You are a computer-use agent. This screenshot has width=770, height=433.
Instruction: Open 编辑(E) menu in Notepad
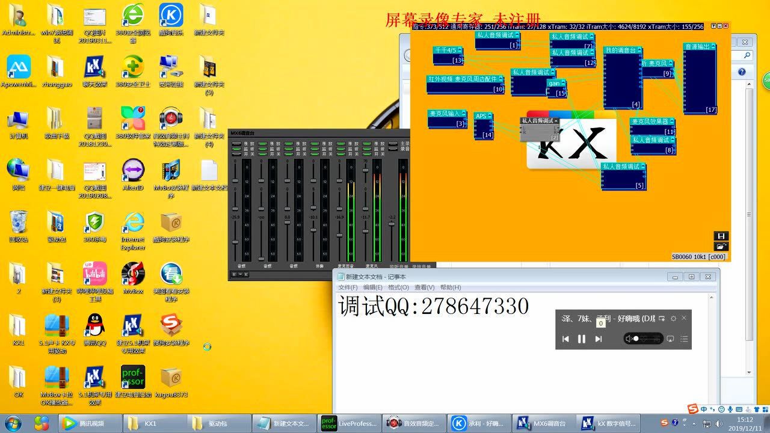(x=373, y=287)
